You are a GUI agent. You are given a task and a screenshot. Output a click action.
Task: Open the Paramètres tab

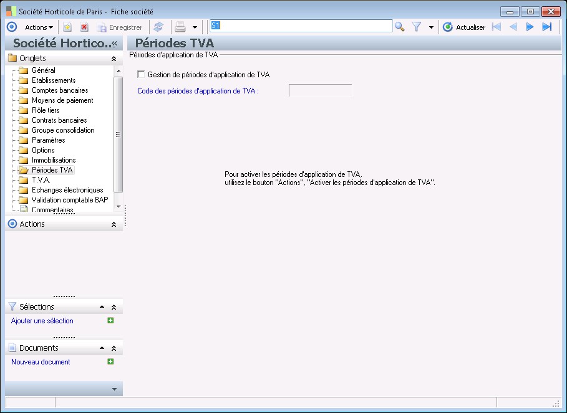click(49, 140)
